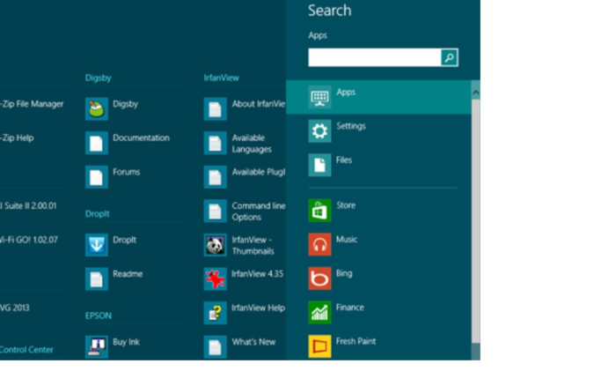Open the EPSON group header

tap(99, 316)
